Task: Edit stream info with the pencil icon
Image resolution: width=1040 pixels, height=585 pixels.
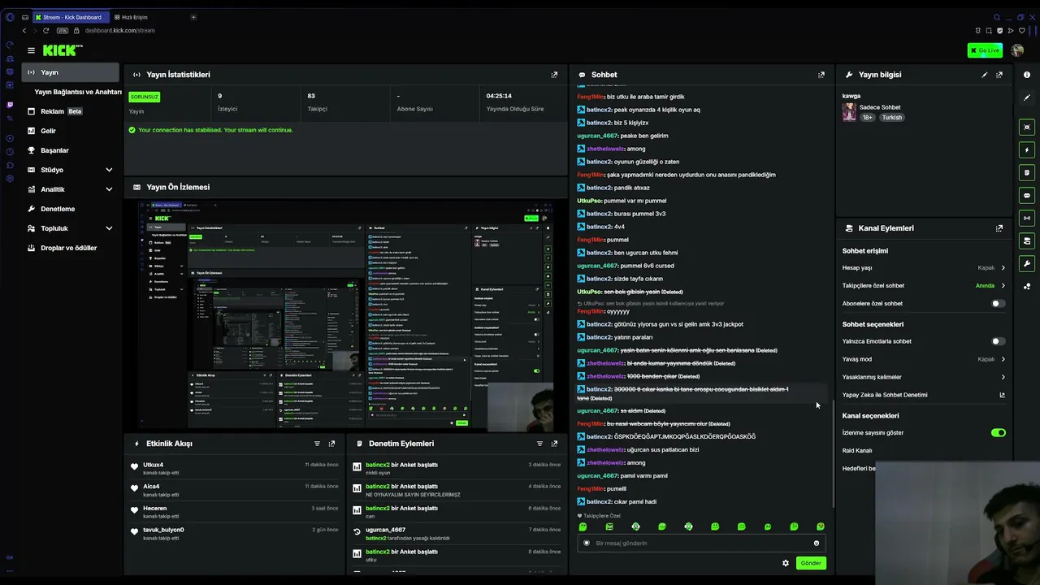Action: (985, 75)
